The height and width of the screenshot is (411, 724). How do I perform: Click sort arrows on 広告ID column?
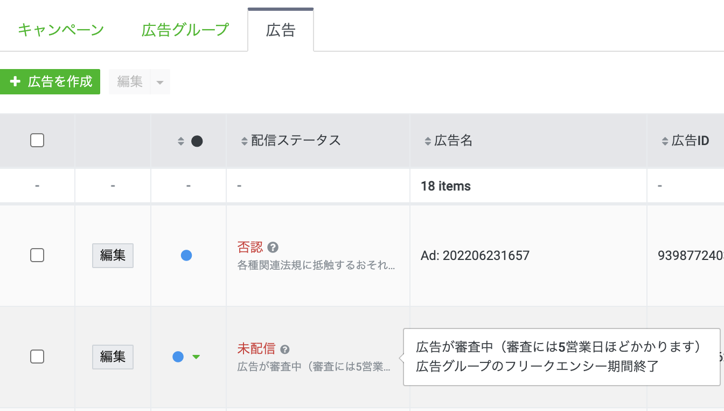(665, 141)
